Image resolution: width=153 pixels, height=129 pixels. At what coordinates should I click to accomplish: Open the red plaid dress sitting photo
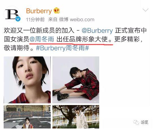click(76, 80)
